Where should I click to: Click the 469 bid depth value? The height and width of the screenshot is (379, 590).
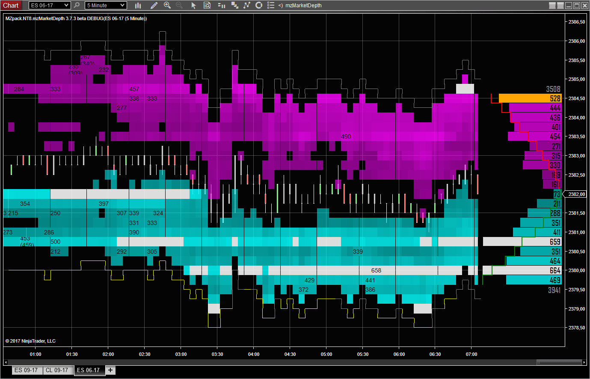pos(555,280)
